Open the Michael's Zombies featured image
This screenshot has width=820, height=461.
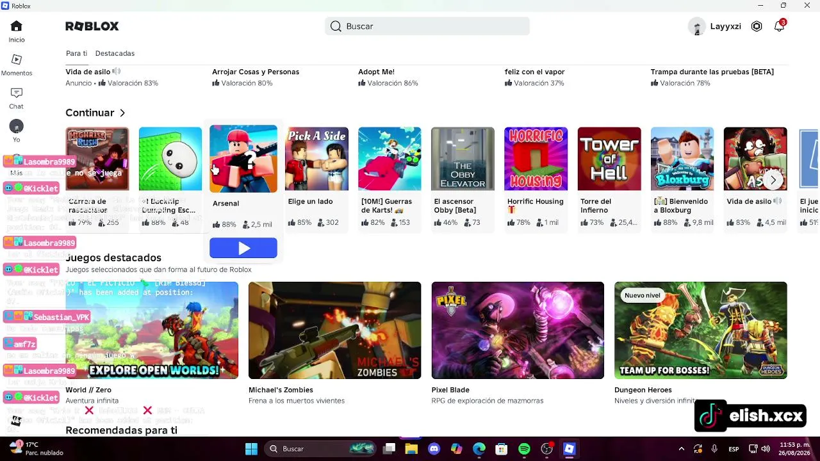[x=334, y=330]
